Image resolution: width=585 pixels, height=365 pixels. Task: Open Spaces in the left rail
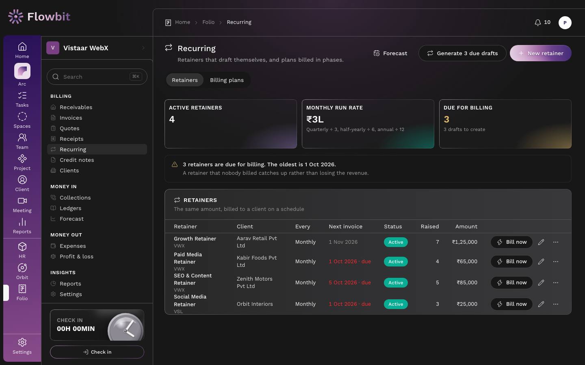22,120
